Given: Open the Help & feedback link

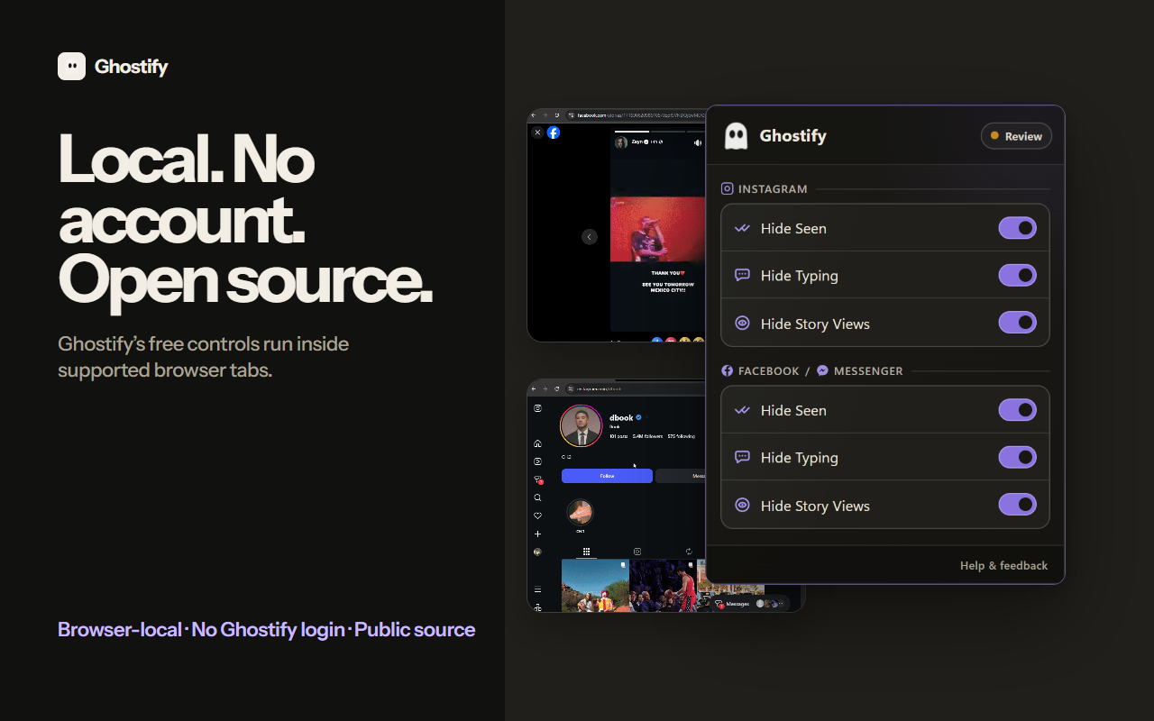Looking at the screenshot, I should [x=1003, y=565].
